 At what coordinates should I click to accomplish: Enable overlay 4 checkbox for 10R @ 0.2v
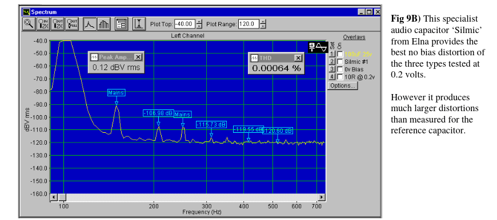tap(339, 77)
